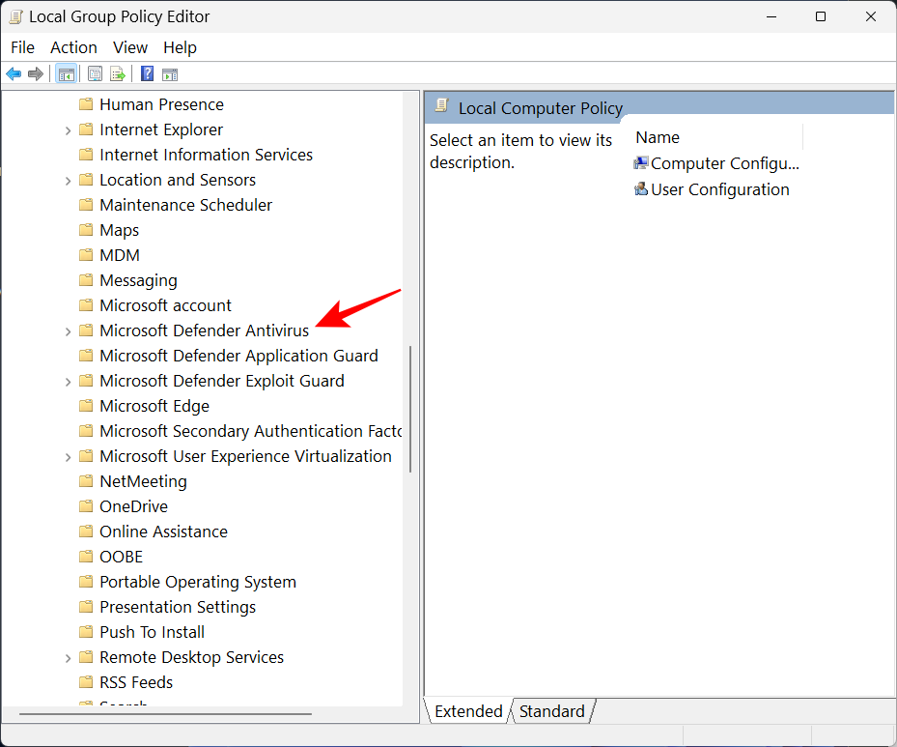Viewport: 897px width, 747px height.
Task: Switch to the Extended tab
Action: click(x=467, y=711)
